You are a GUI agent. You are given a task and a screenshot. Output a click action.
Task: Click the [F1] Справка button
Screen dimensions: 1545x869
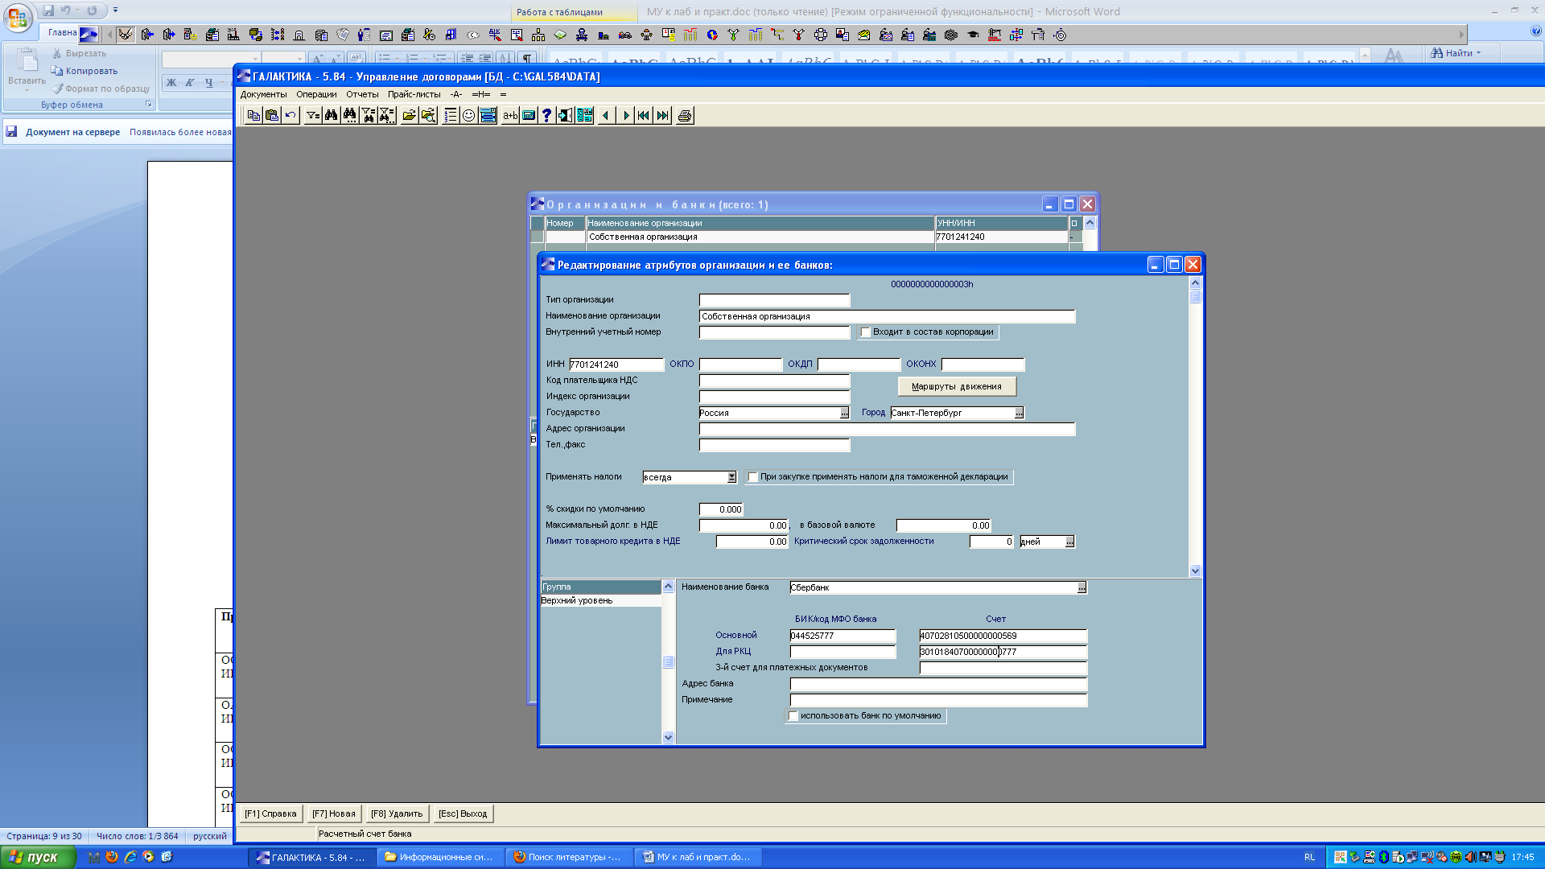pyautogui.click(x=270, y=814)
